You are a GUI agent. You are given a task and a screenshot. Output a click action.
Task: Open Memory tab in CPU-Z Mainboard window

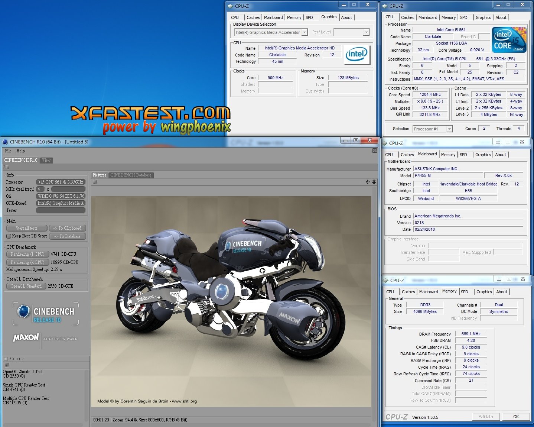448,155
